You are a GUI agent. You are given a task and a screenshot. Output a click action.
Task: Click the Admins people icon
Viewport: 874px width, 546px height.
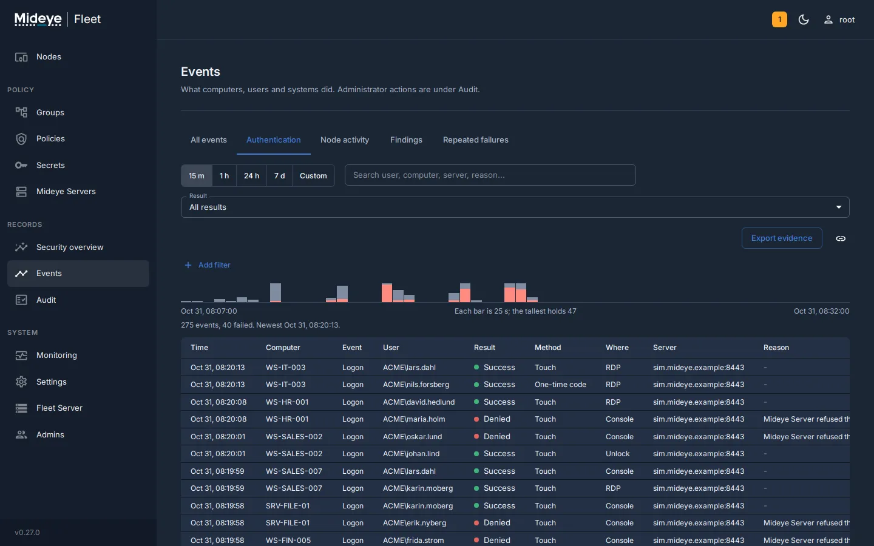click(21, 435)
